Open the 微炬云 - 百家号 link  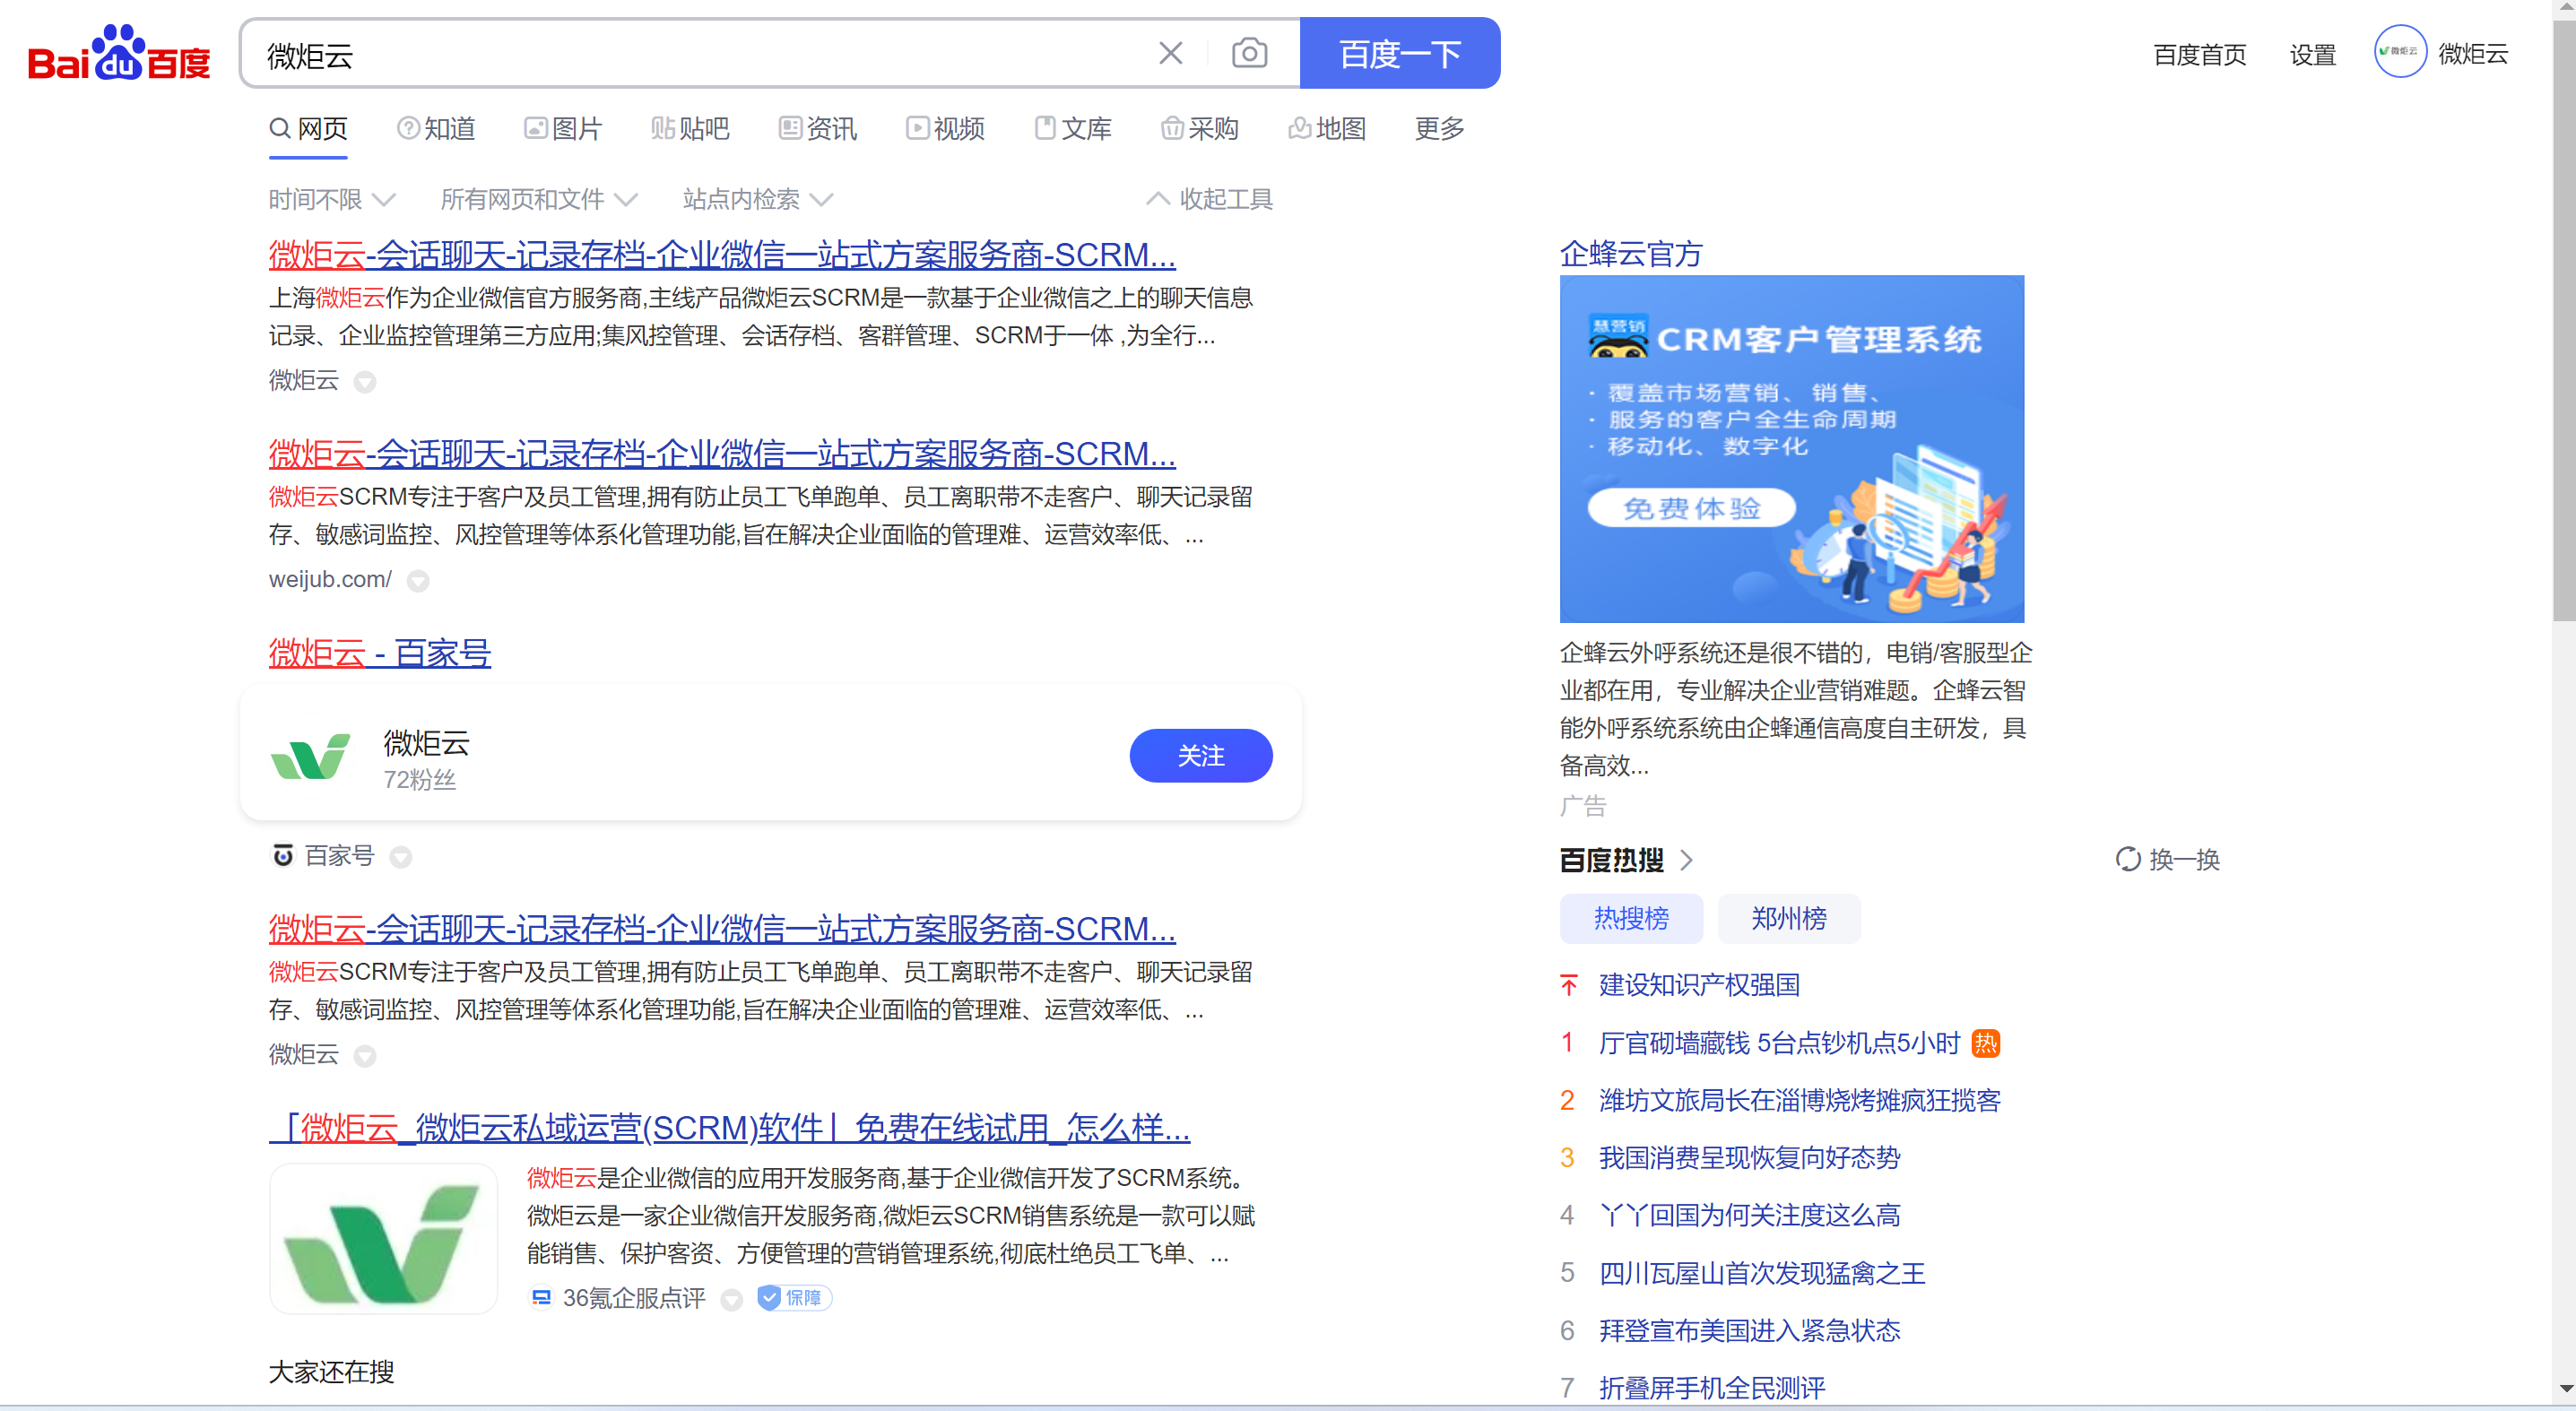[379, 653]
